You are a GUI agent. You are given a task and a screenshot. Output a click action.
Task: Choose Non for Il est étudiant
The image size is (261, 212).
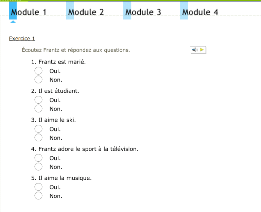38,108
